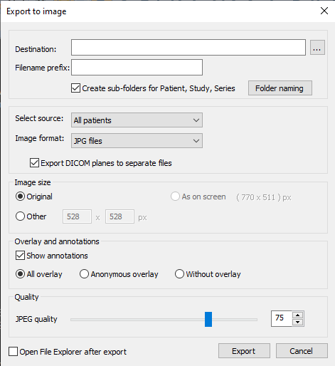Cancel the export dialog
The height and width of the screenshot is (366, 335).
pos(302,351)
